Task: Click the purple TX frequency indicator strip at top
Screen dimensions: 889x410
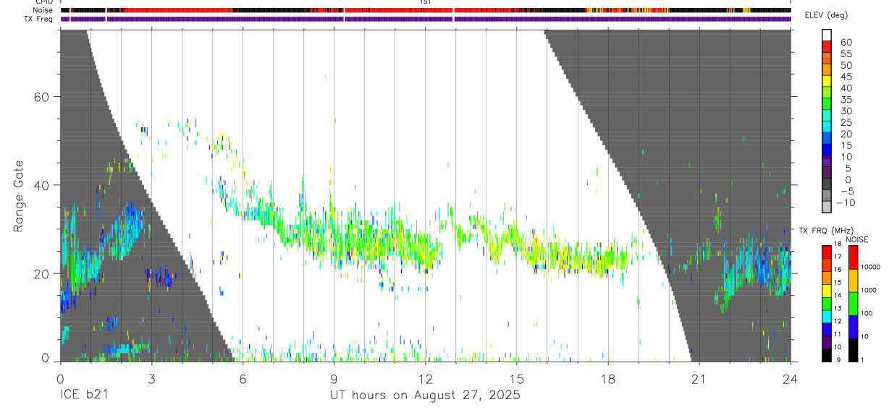Action: [426, 19]
